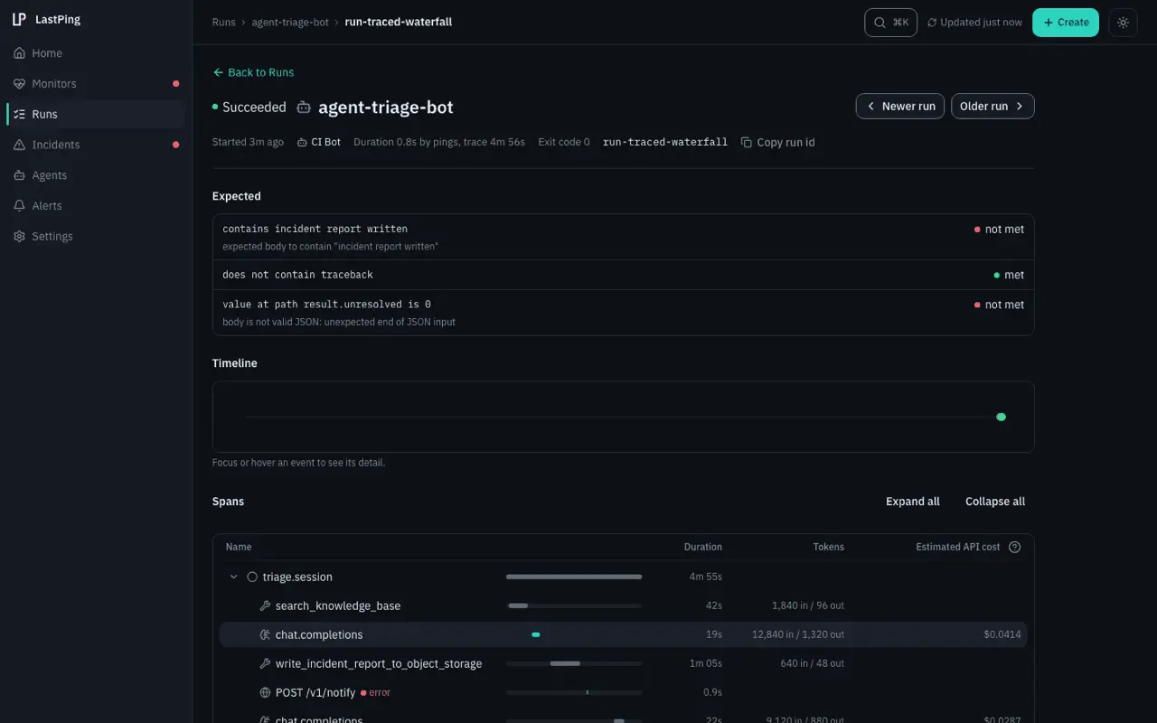Viewport: 1157px width, 723px height.
Task: Click the 'contains incident report written' expectation
Action: point(624,237)
